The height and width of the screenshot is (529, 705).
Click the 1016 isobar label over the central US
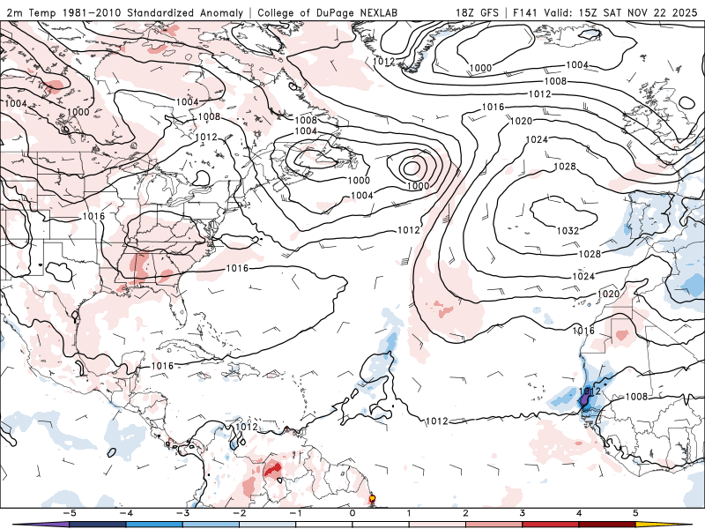(x=93, y=216)
